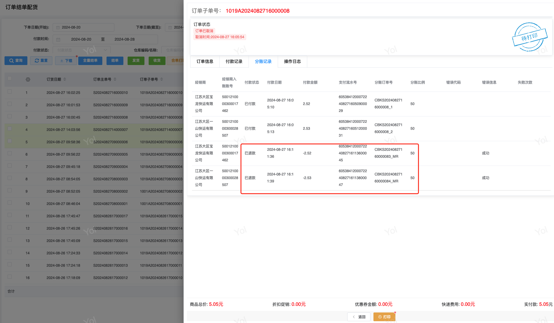
Task: Click the sort arrows on 订单主单号 column
Action: (x=115, y=79)
